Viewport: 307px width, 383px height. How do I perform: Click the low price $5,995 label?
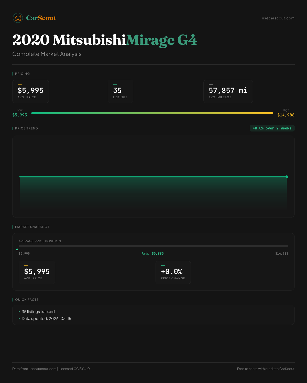coord(20,115)
